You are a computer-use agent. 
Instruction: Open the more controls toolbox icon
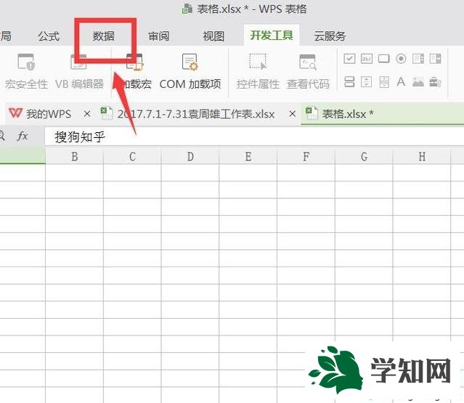(436, 81)
